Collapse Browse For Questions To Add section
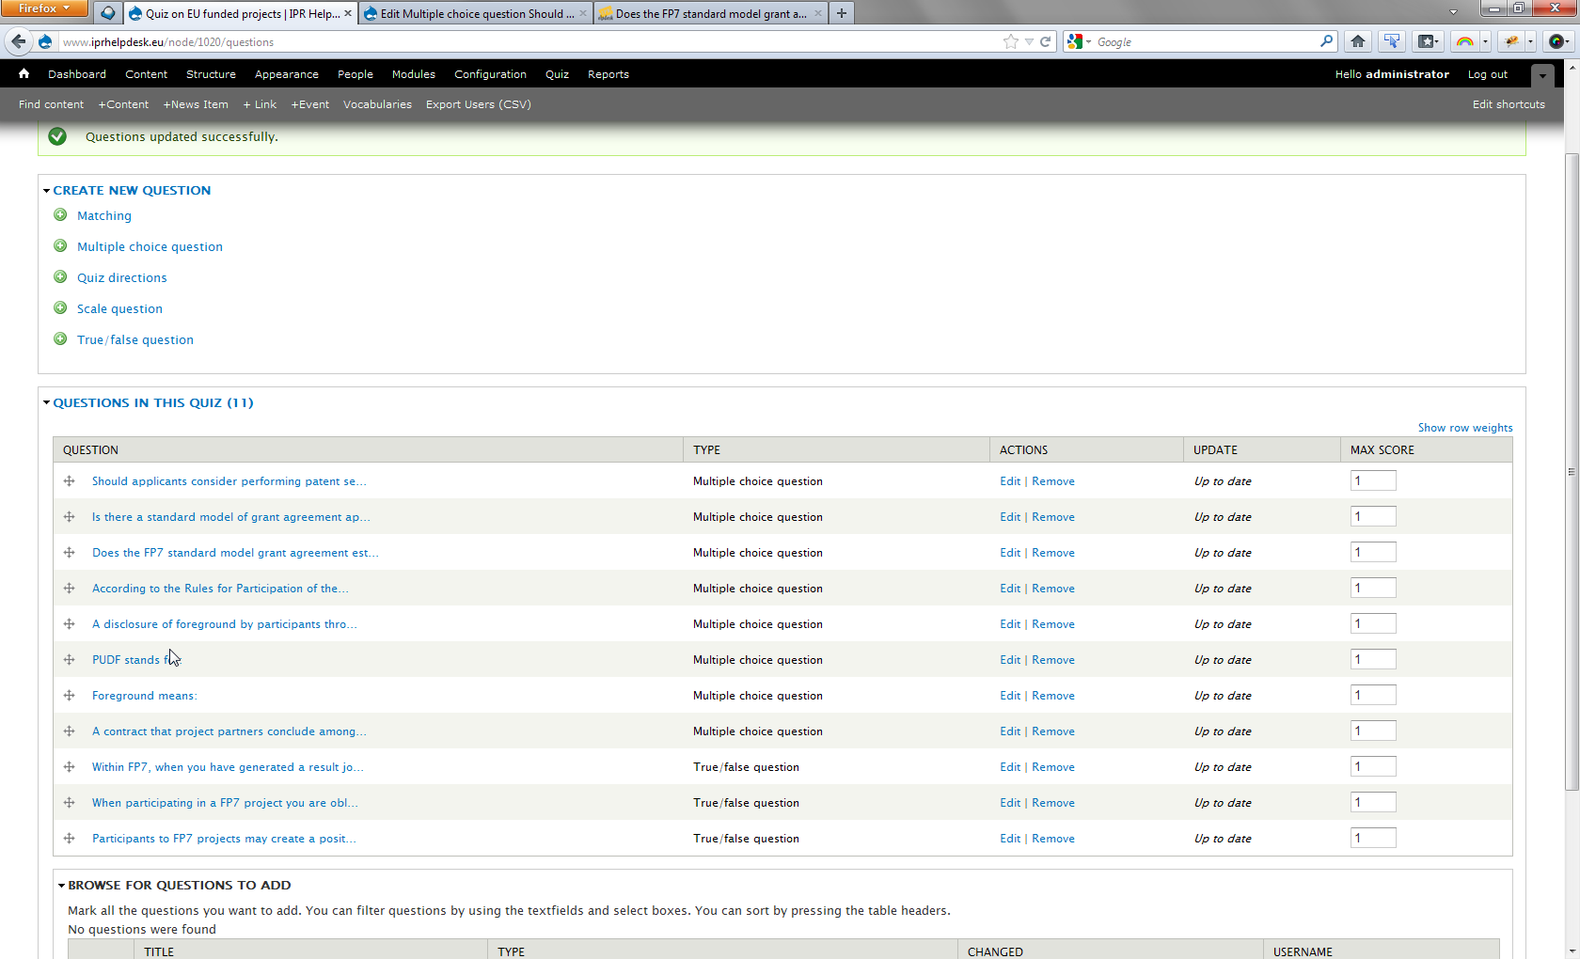This screenshot has width=1580, height=959. [x=179, y=885]
